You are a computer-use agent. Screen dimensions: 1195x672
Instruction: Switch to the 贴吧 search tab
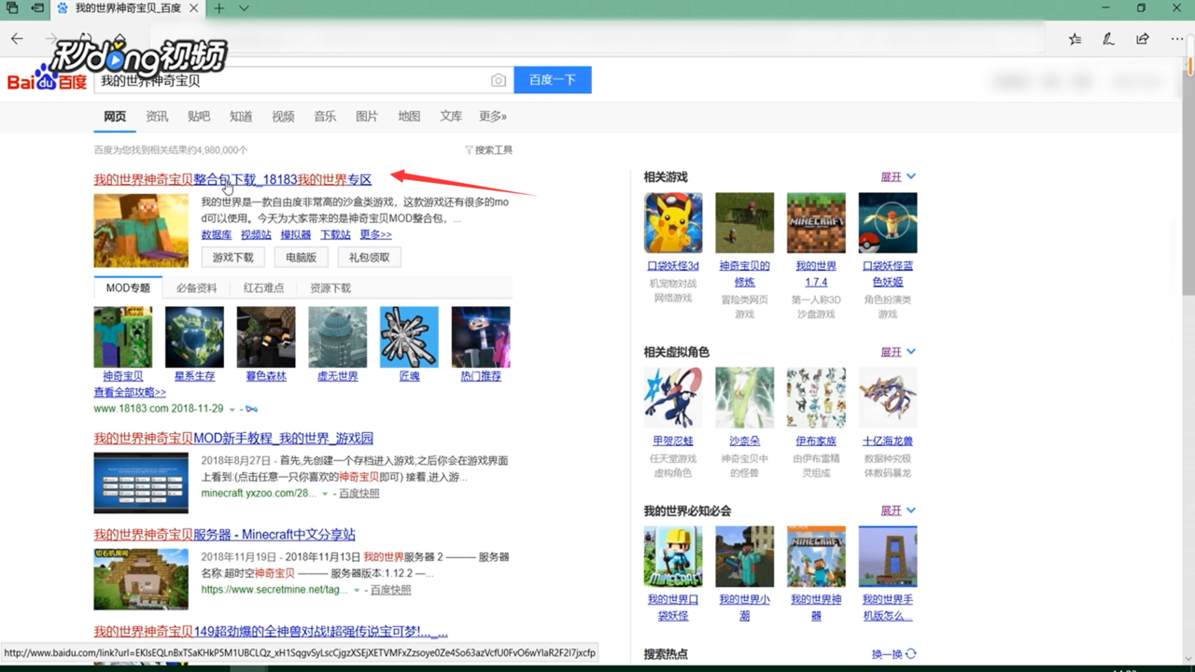coord(199,117)
